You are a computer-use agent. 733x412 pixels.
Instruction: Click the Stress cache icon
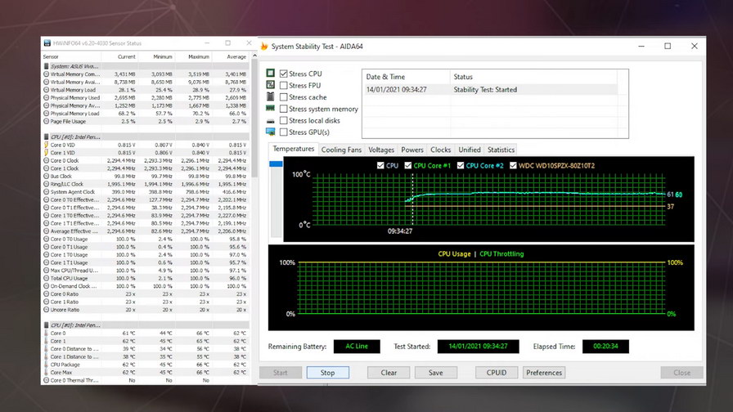pyautogui.click(x=271, y=97)
